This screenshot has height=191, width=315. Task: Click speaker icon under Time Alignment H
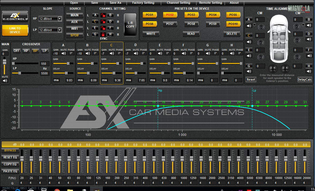(309, 71)
